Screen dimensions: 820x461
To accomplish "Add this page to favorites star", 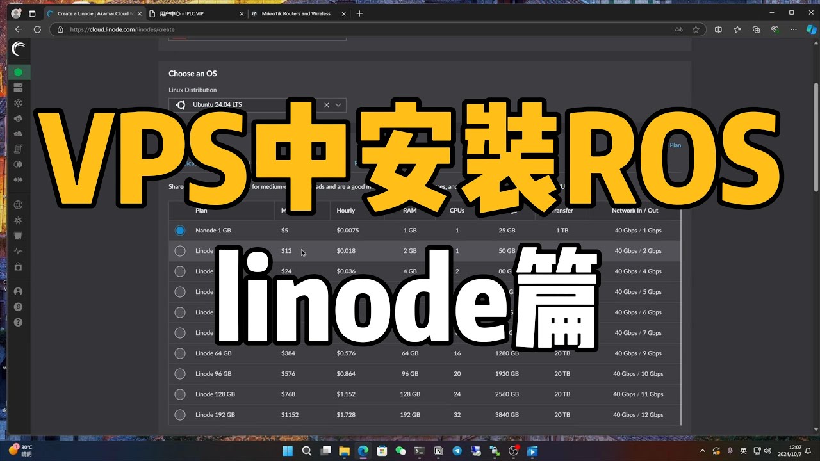I will [696, 29].
